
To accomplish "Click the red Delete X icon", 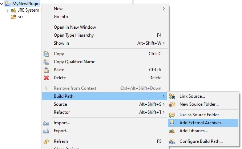I will click(46, 78).
